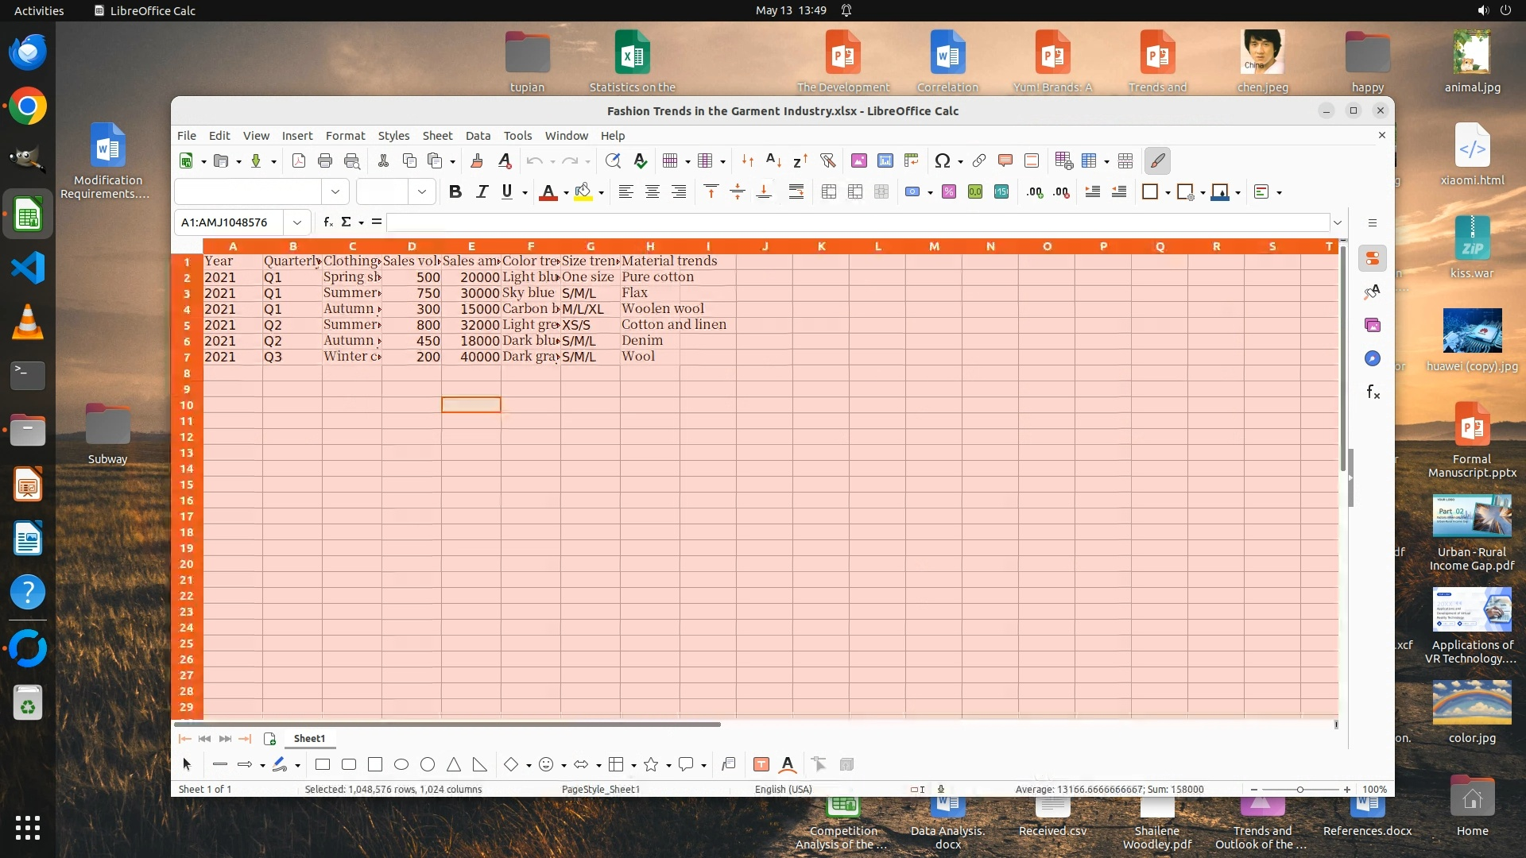Viewport: 1526px width, 858px height.
Task: Insert a chart using toolbar icon
Action: point(885,161)
